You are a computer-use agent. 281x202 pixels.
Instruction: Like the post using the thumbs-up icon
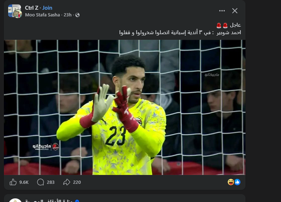pyautogui.click(x=13, y=182)
